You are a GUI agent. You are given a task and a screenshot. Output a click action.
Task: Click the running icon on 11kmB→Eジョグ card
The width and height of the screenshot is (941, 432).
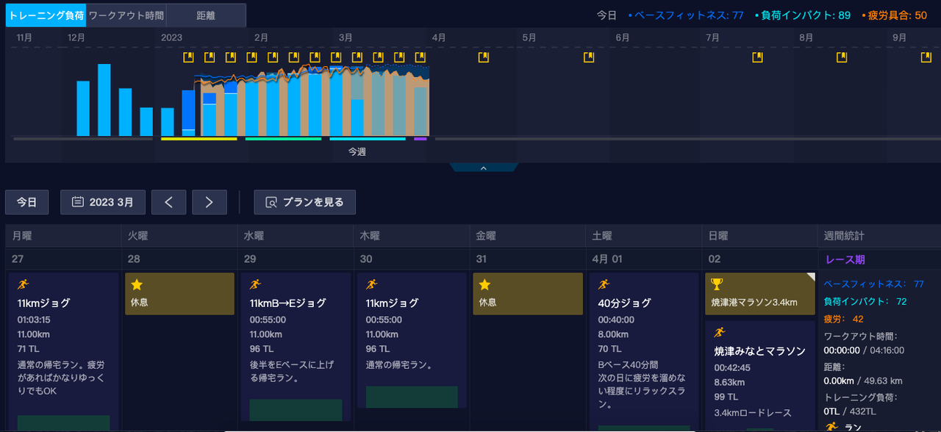pyautogui.click(x=255, y=284)
